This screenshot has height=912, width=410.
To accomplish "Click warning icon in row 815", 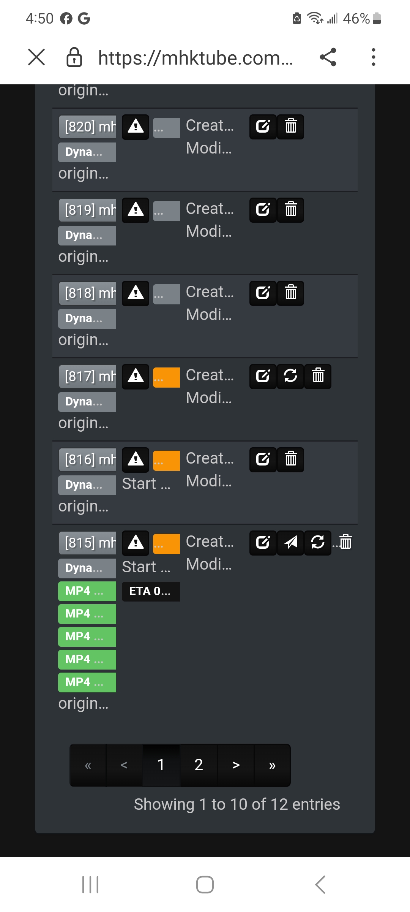I will point(136,543).
